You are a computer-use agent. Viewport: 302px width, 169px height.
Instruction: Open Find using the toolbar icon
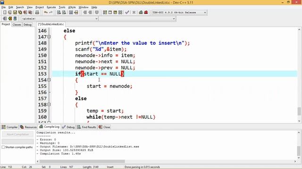point(59,13)
